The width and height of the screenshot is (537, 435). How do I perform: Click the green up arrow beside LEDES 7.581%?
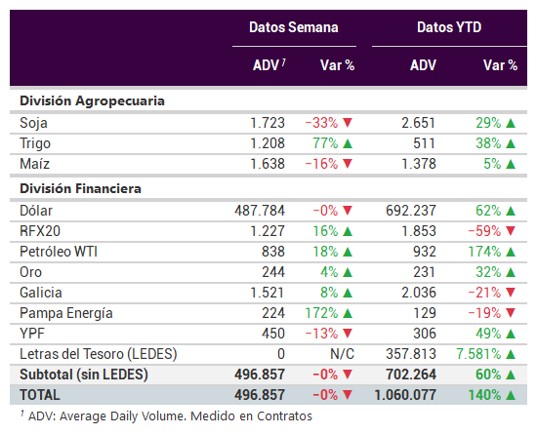tap(511, 354)
